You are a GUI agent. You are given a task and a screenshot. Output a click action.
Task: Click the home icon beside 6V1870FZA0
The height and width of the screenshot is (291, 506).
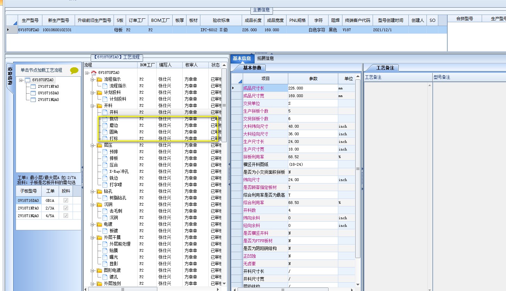[x=93, y=73]
